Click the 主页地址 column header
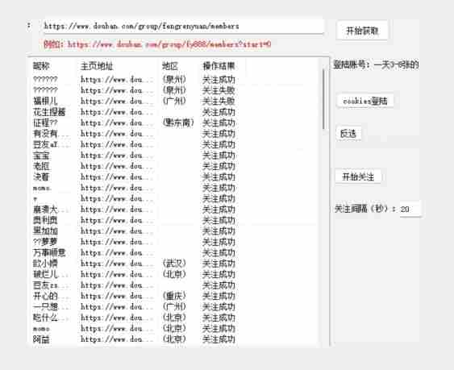 (x=96, y=66)
